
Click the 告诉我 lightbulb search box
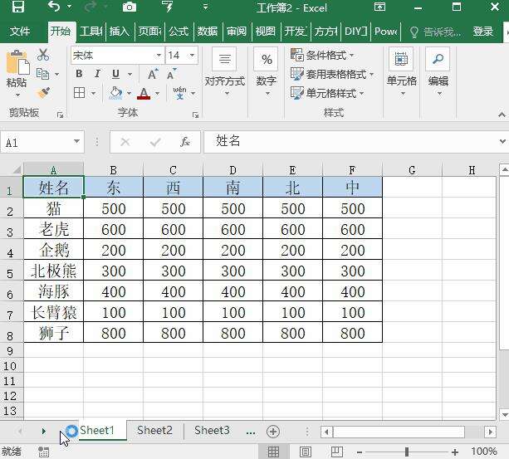pos(434,32)
